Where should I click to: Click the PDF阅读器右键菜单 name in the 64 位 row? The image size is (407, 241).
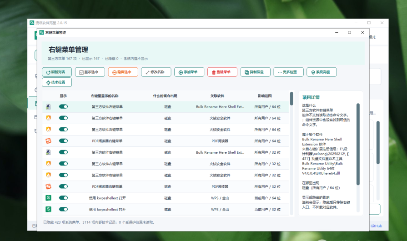pos(107,141)
